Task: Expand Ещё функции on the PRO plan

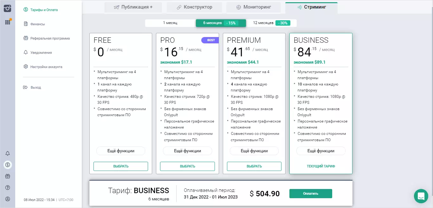Action: click(x=187, y=151)
